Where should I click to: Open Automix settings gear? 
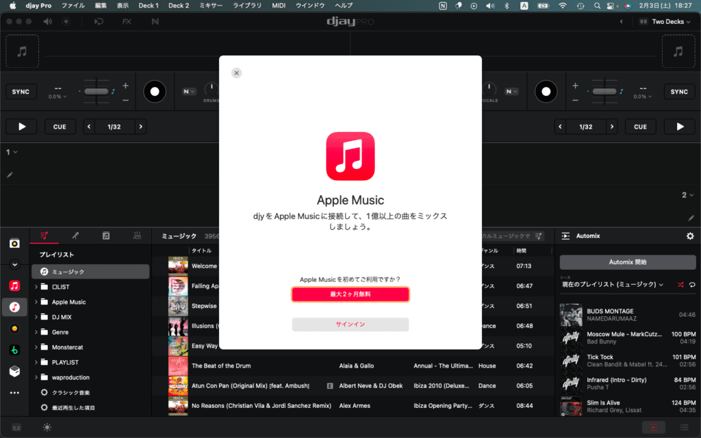pos(690,236)
